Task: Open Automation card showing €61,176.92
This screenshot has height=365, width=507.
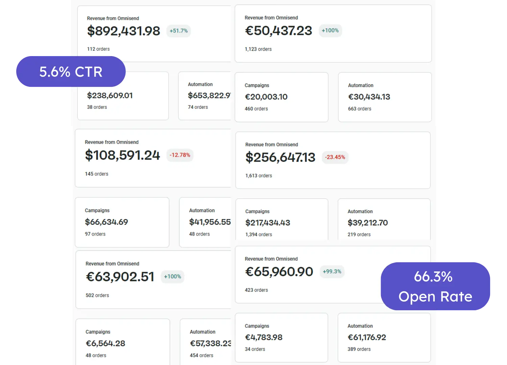Action: click(384, 338)
